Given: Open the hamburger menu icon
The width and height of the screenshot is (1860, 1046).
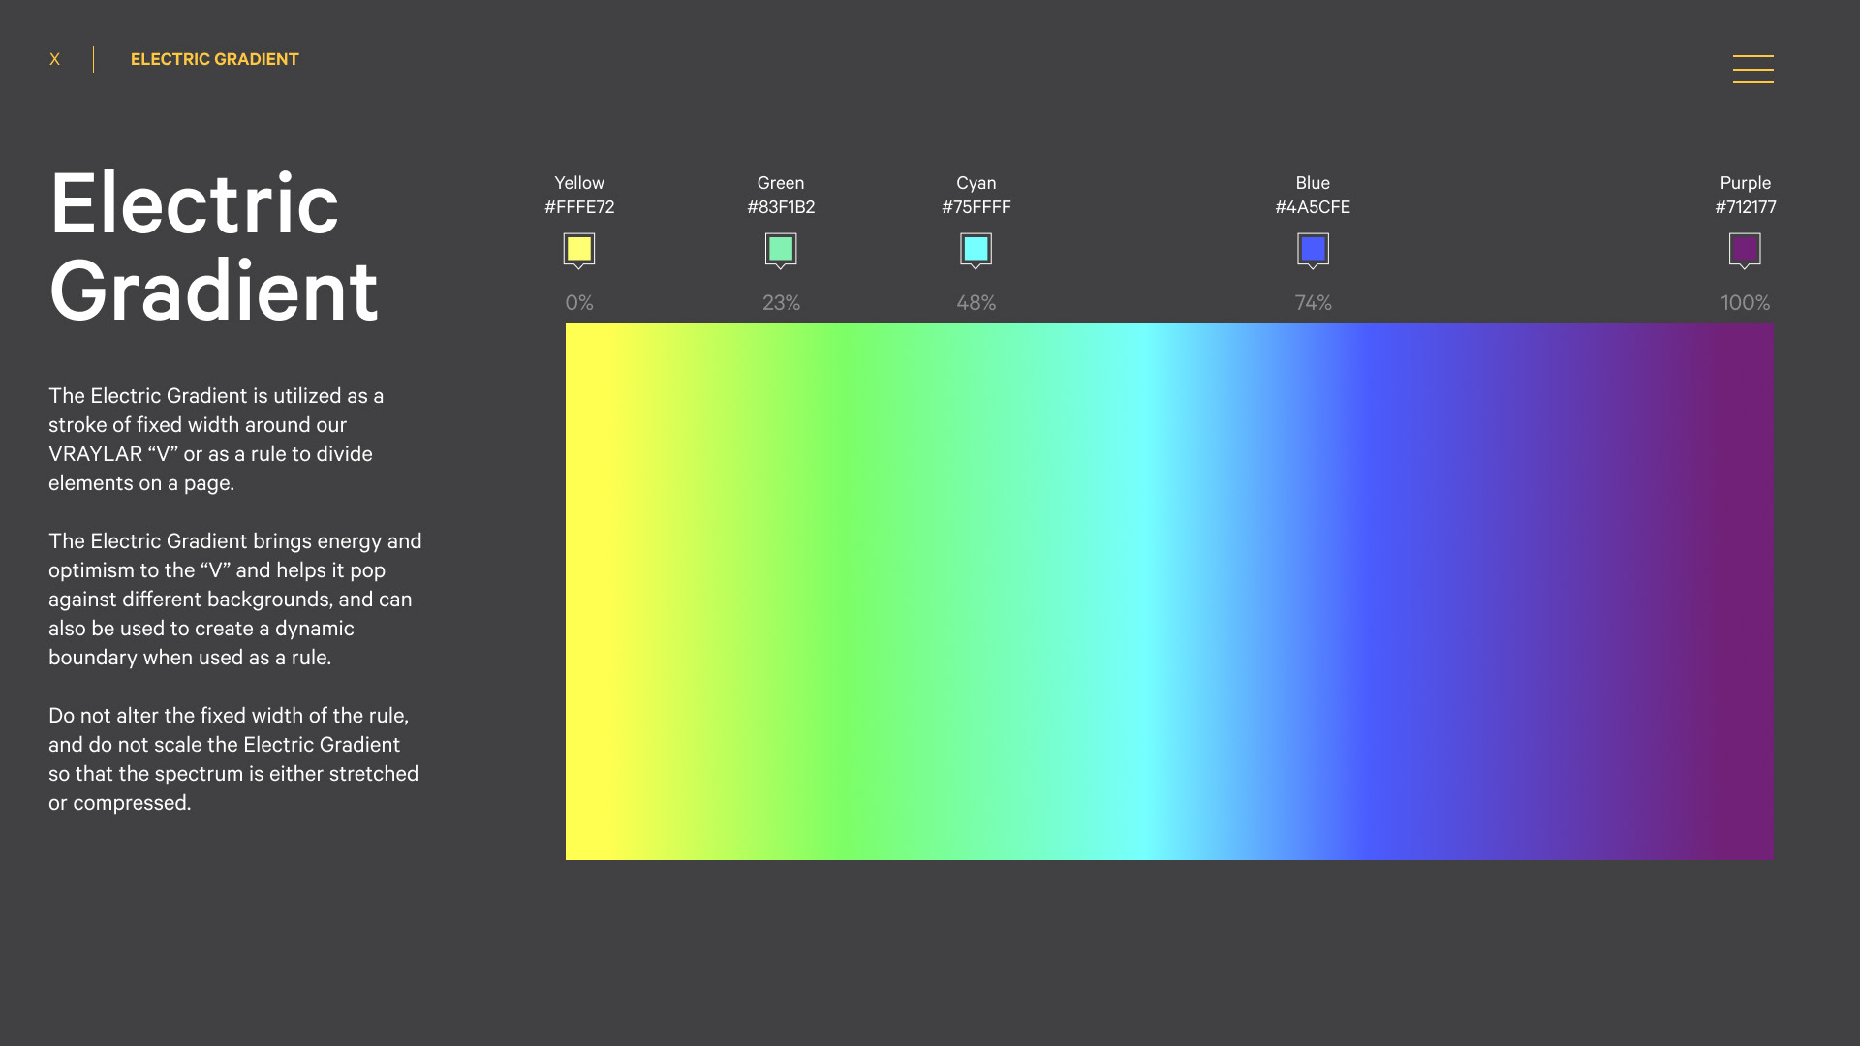Looking at the screenshot, I should pyautogui.click(x=1752, y=69).
